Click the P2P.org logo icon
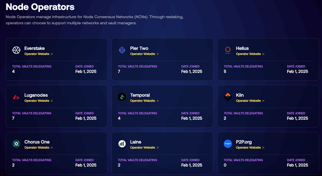The width and height of the screenshot is (322, 176). click(228, 144)
